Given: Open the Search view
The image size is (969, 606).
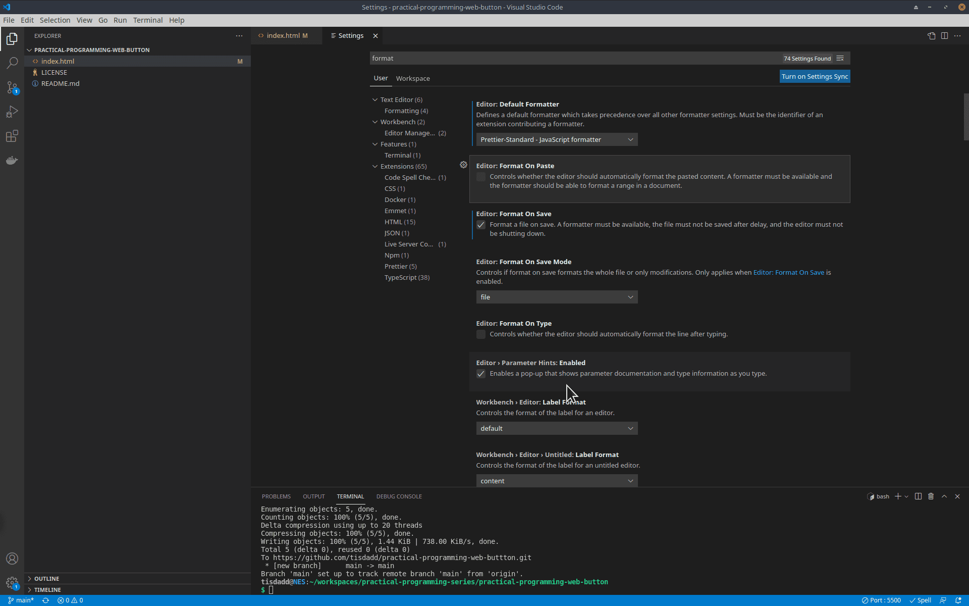Looking at the screenshot, I should [x=12, y=63].
